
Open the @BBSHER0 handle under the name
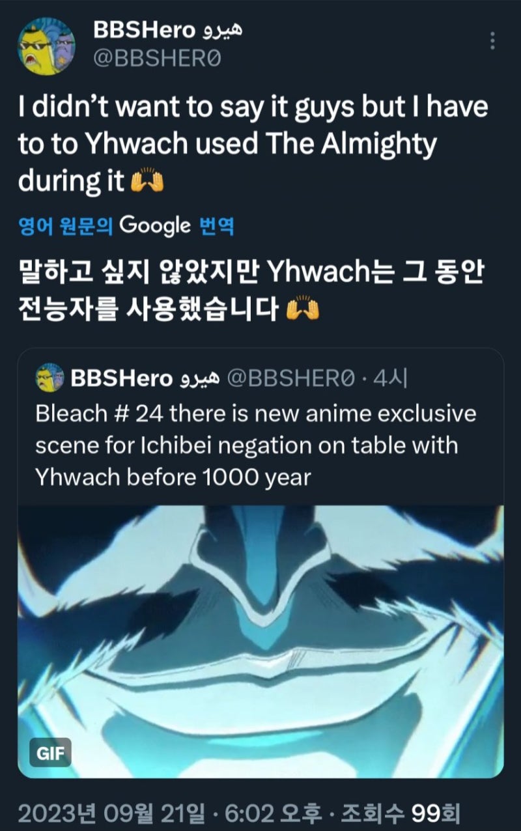[157, 60]
